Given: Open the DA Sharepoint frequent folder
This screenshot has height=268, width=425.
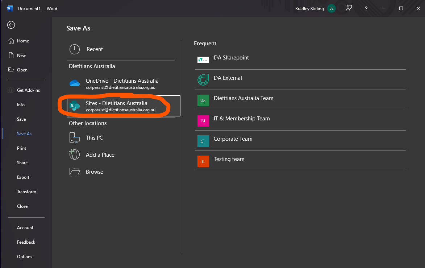Looking at the screenshot, I should click(231, 57).
